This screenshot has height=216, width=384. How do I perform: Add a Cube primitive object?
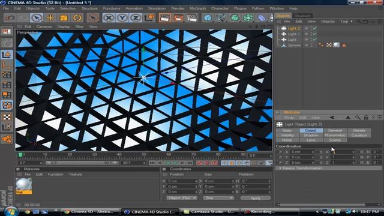tap(208, 18)
